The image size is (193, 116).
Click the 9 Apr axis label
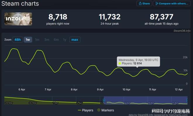(x=100, y=89)
